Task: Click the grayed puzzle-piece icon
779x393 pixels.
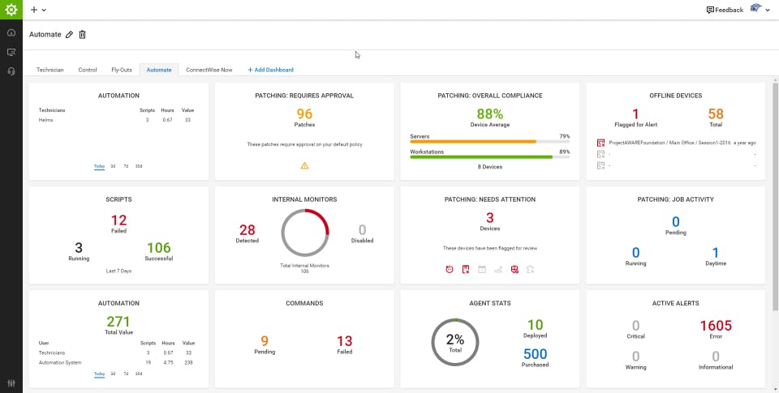Action: coord(531,270)
